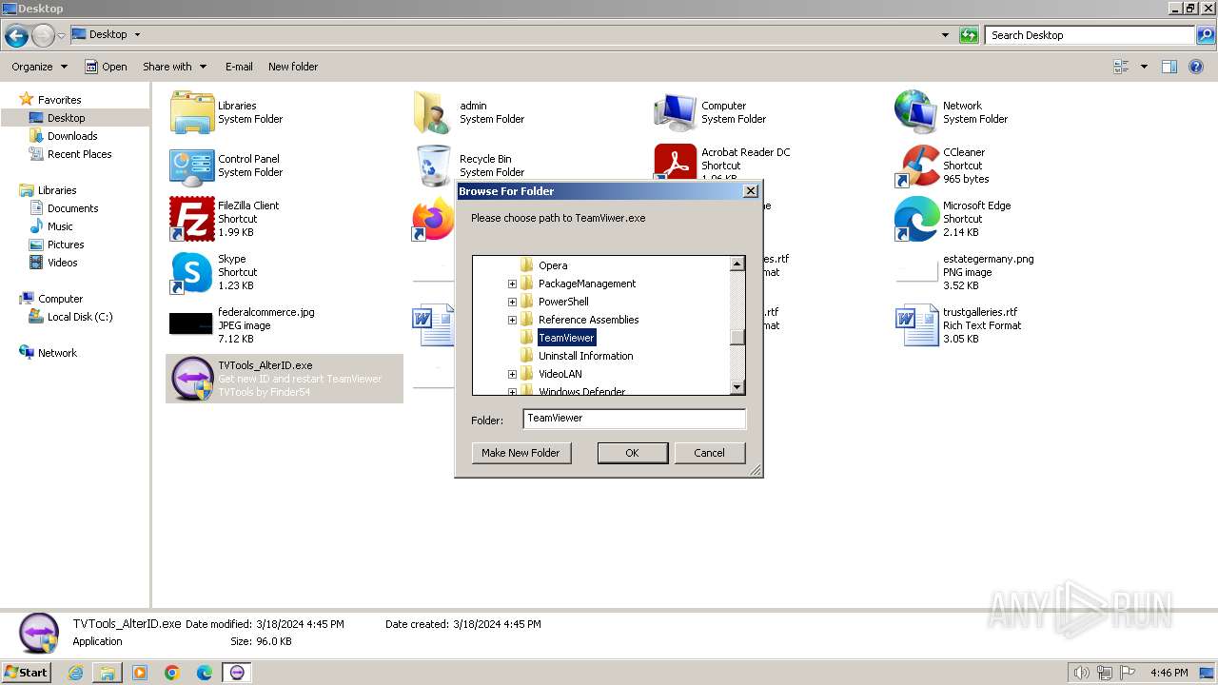Image resolution: width=1218 pixels, height=685 pixels.
Task: Click the folder tree scroll down arrow
Action: (737, 387)
